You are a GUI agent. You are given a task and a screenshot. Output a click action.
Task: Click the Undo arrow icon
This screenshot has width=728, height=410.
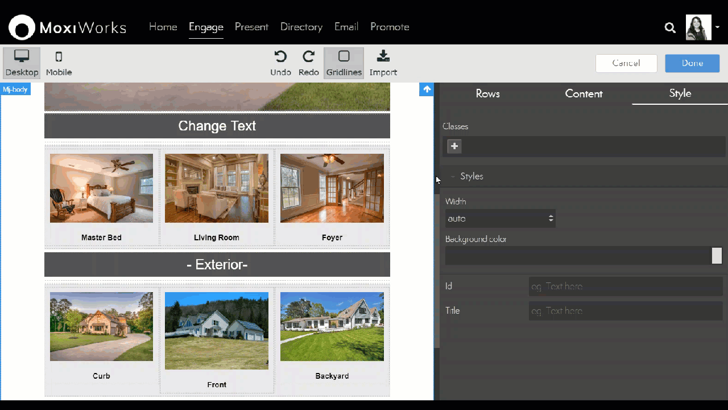280,56
